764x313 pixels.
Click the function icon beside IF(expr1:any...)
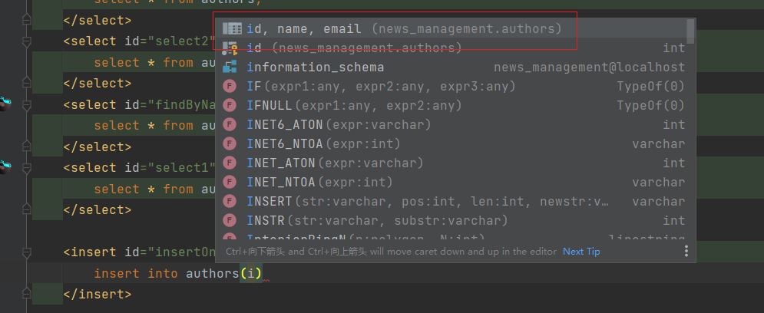pos(230,86)
